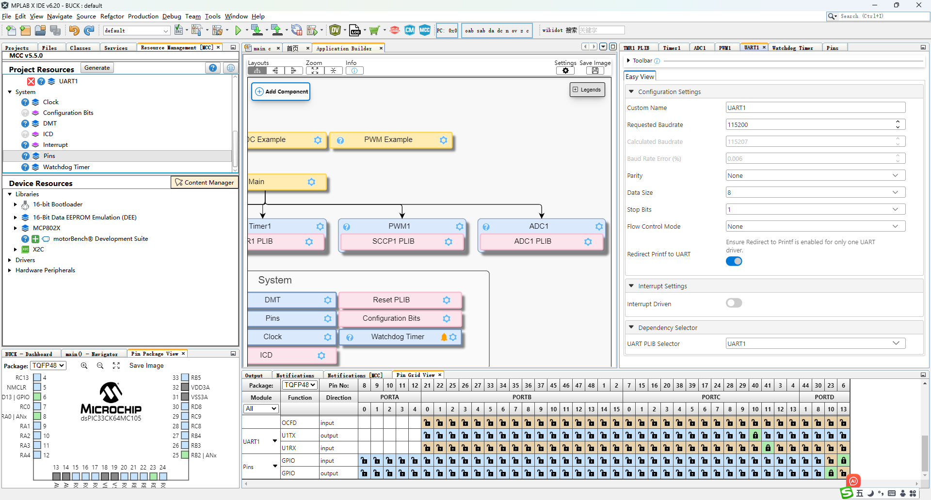The width and height of the screenshot is (931, 500).
Task: Collapse the Interrupt Settings section
Action: coord(631,286)
